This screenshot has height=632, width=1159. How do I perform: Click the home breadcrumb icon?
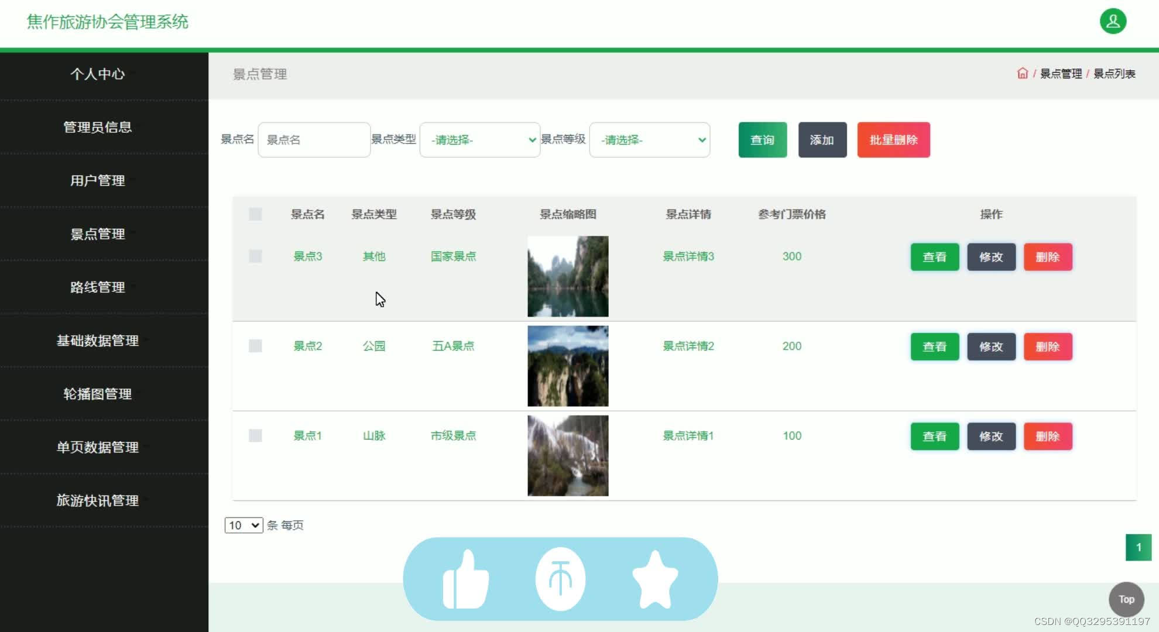pyautogui.click(x=1023, y=73)
